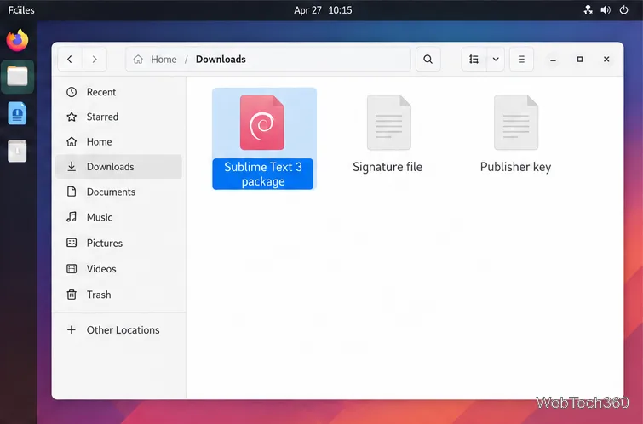The width and height of the screenshot is (643, 424).
Task: Click the plus icon beside Other Locations
Action: pos(72,329)
